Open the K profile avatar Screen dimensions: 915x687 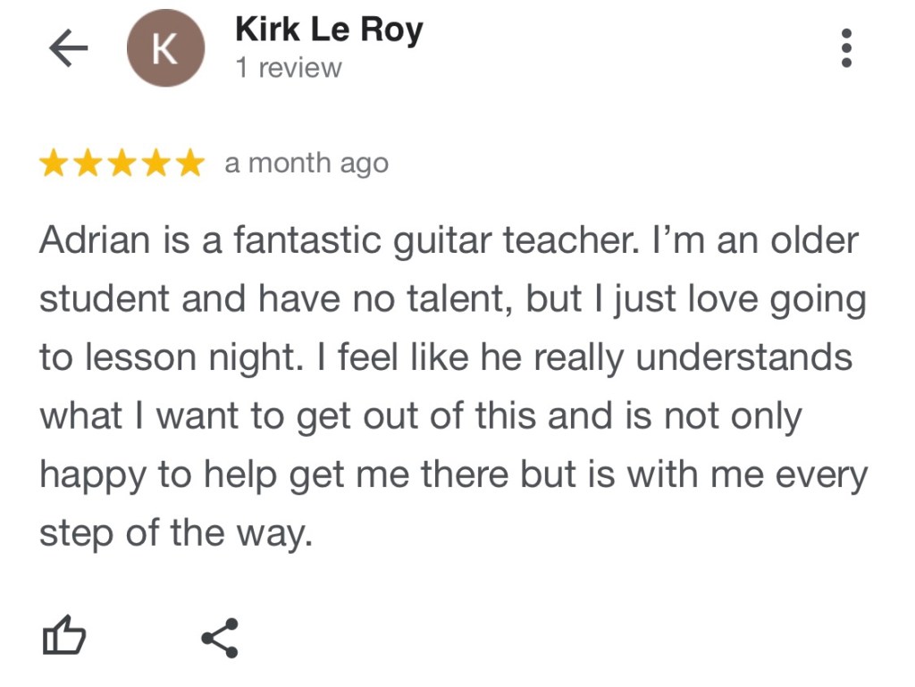tap(165, 49)
